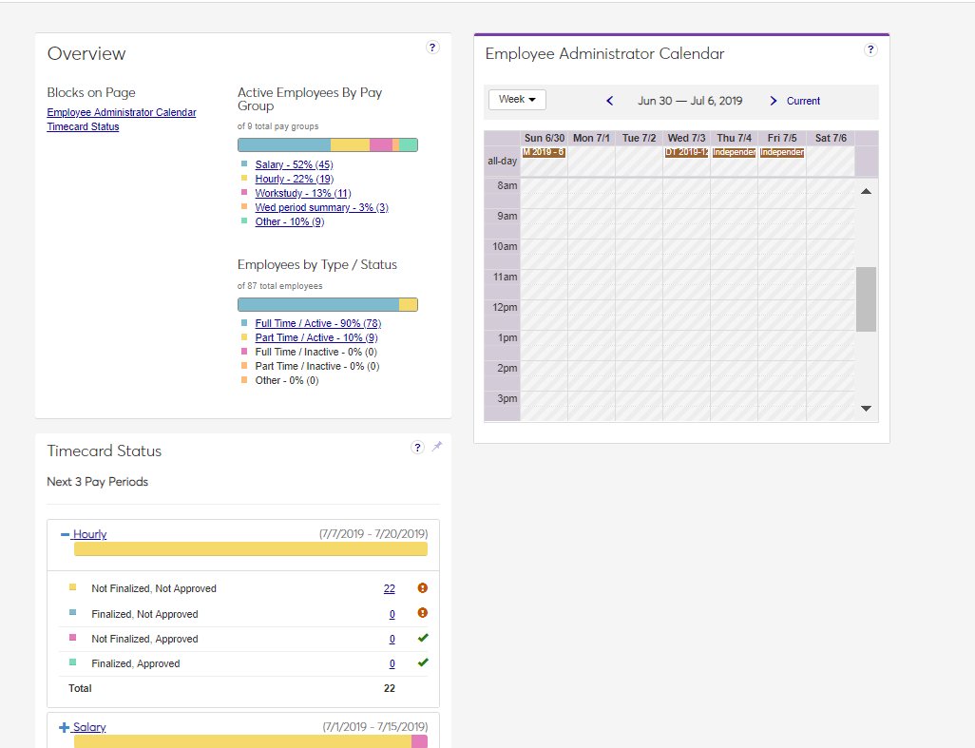Open Employee Administrator Calendar block link

(x=122, y=112)
